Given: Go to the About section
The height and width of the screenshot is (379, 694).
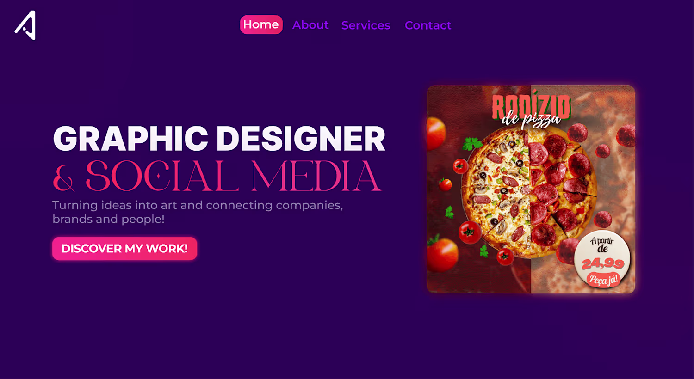Looking at the screenshot, I should click(310, 25).
